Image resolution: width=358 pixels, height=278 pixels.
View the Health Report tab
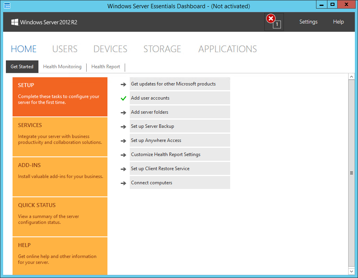(106, 67)
